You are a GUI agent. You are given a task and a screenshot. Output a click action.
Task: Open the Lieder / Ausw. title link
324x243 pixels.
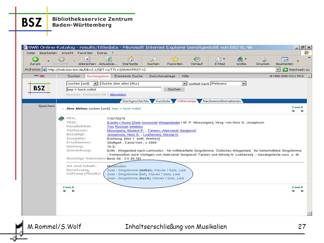coord(120,123)
